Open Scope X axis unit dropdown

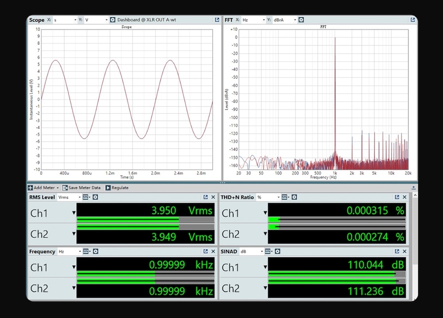(x=65, y=20)
